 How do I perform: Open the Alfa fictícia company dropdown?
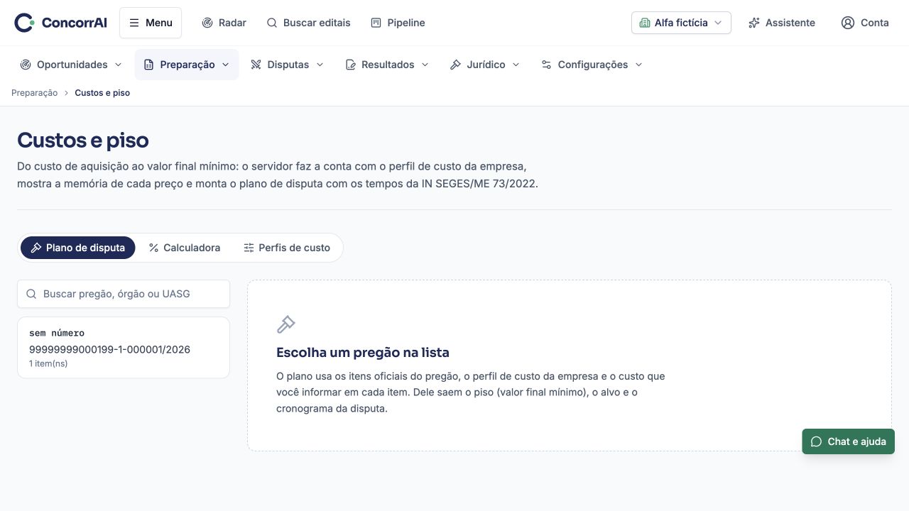tap(681, 23)
